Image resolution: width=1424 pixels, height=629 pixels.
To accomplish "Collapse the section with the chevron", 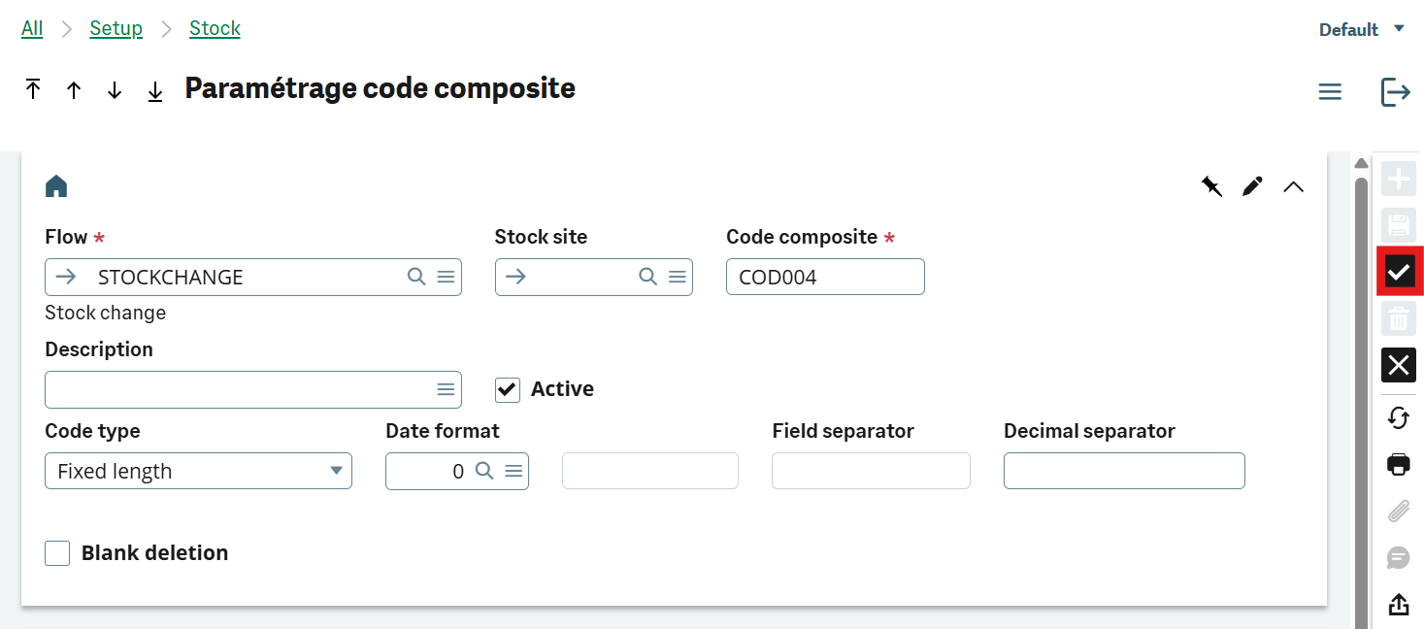I will pos(1293,185).
